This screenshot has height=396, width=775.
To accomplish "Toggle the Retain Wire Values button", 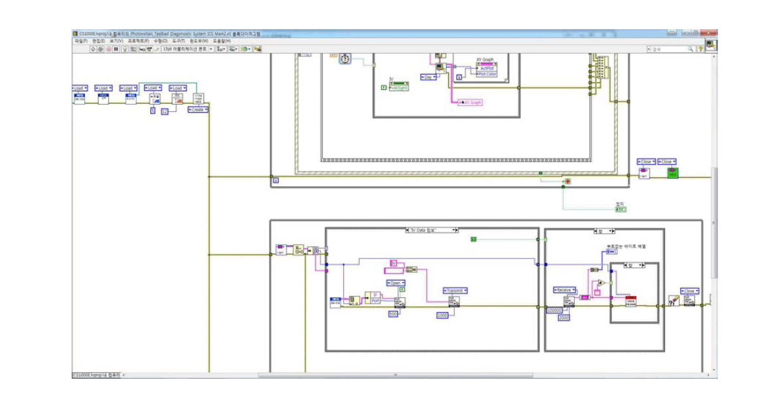I will coord(133,49).
